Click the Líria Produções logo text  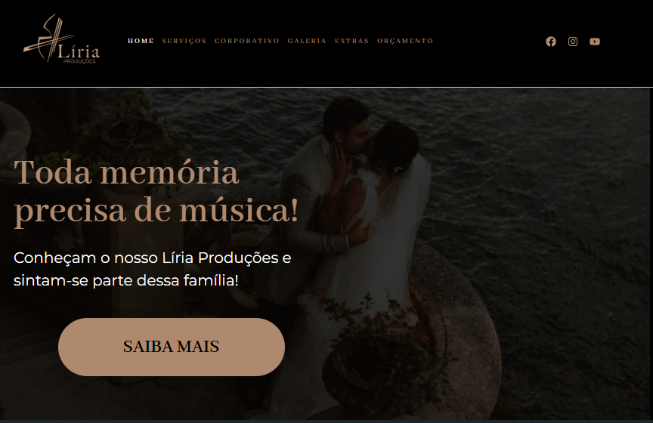(79, 54)
